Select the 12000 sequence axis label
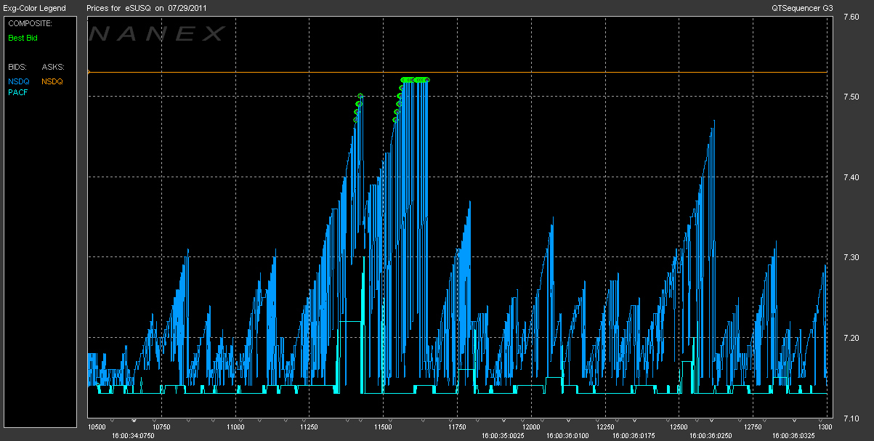Viewport: 874px width, 441px height. [530, 427]
